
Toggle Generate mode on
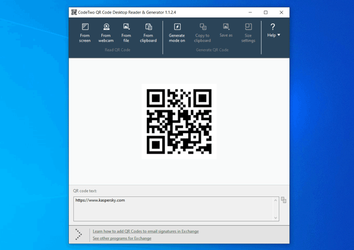[177, 33]
